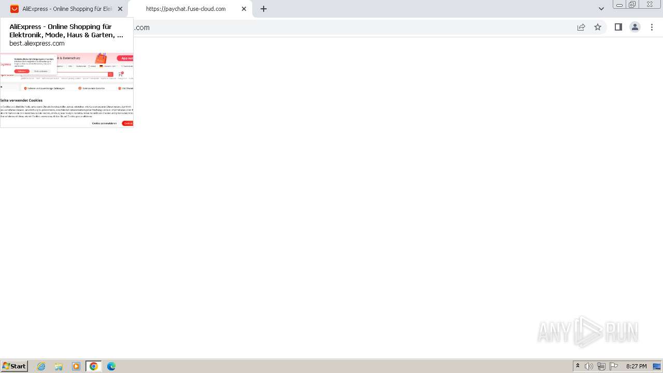The width and height of the screenshot is (663, 373).
Task: Toggle the Chrome side panel
Action: 618,27
